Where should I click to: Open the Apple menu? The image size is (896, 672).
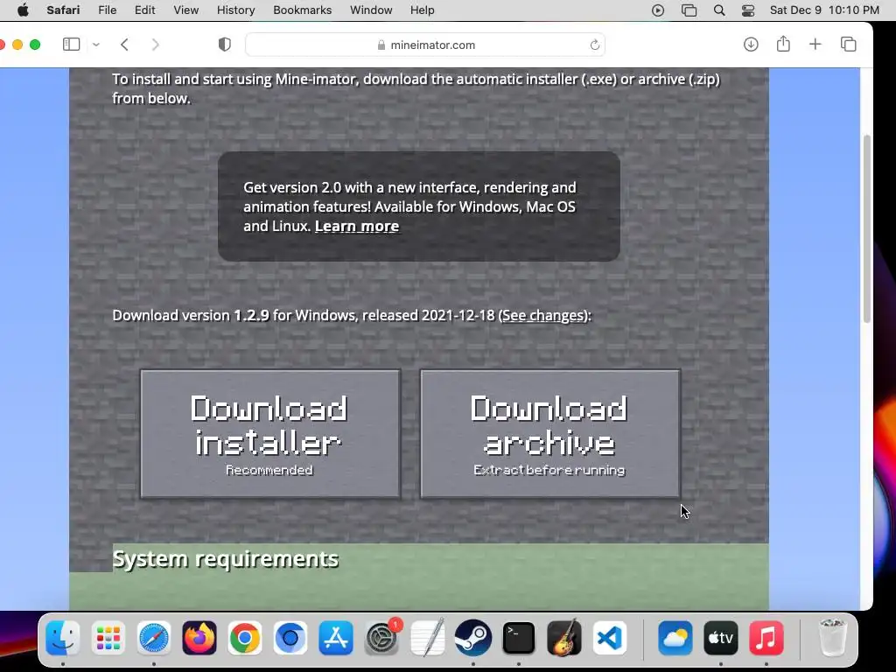tap(23, 10)
